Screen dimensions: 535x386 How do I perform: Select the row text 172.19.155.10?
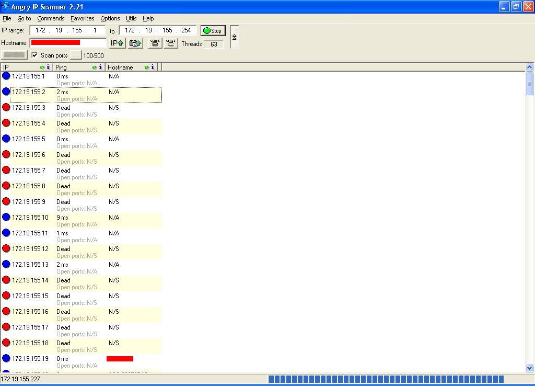pos(30,218)
